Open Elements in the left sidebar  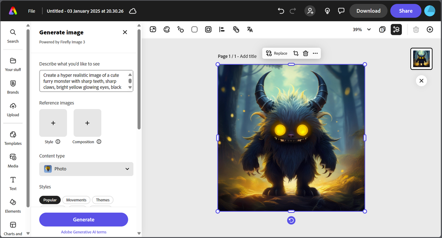[13, 205]
